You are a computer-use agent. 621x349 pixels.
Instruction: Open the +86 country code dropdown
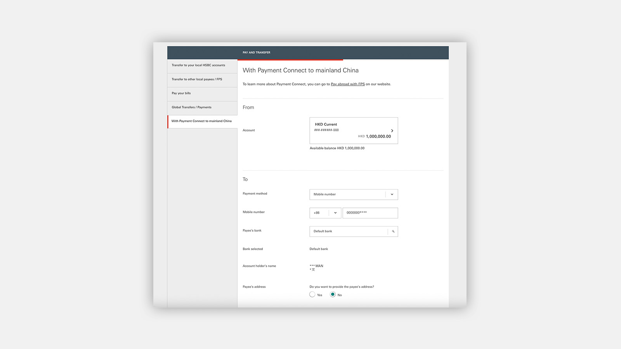pyautogui.click(x=325, y=213)
